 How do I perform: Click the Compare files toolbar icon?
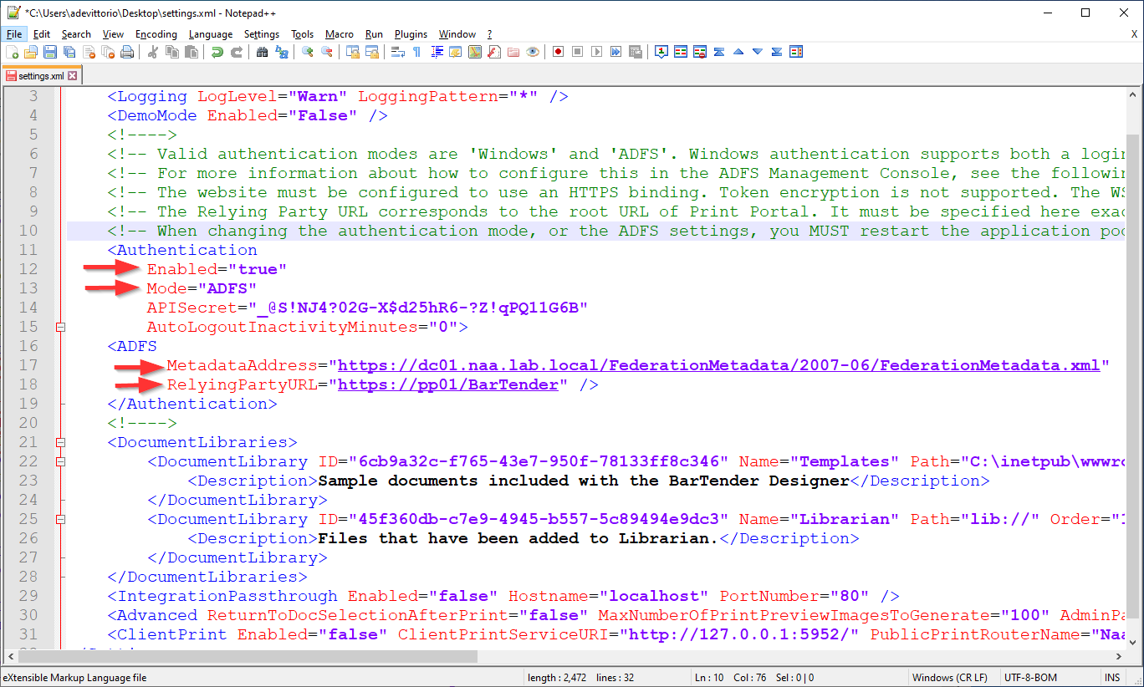(681, 52)
